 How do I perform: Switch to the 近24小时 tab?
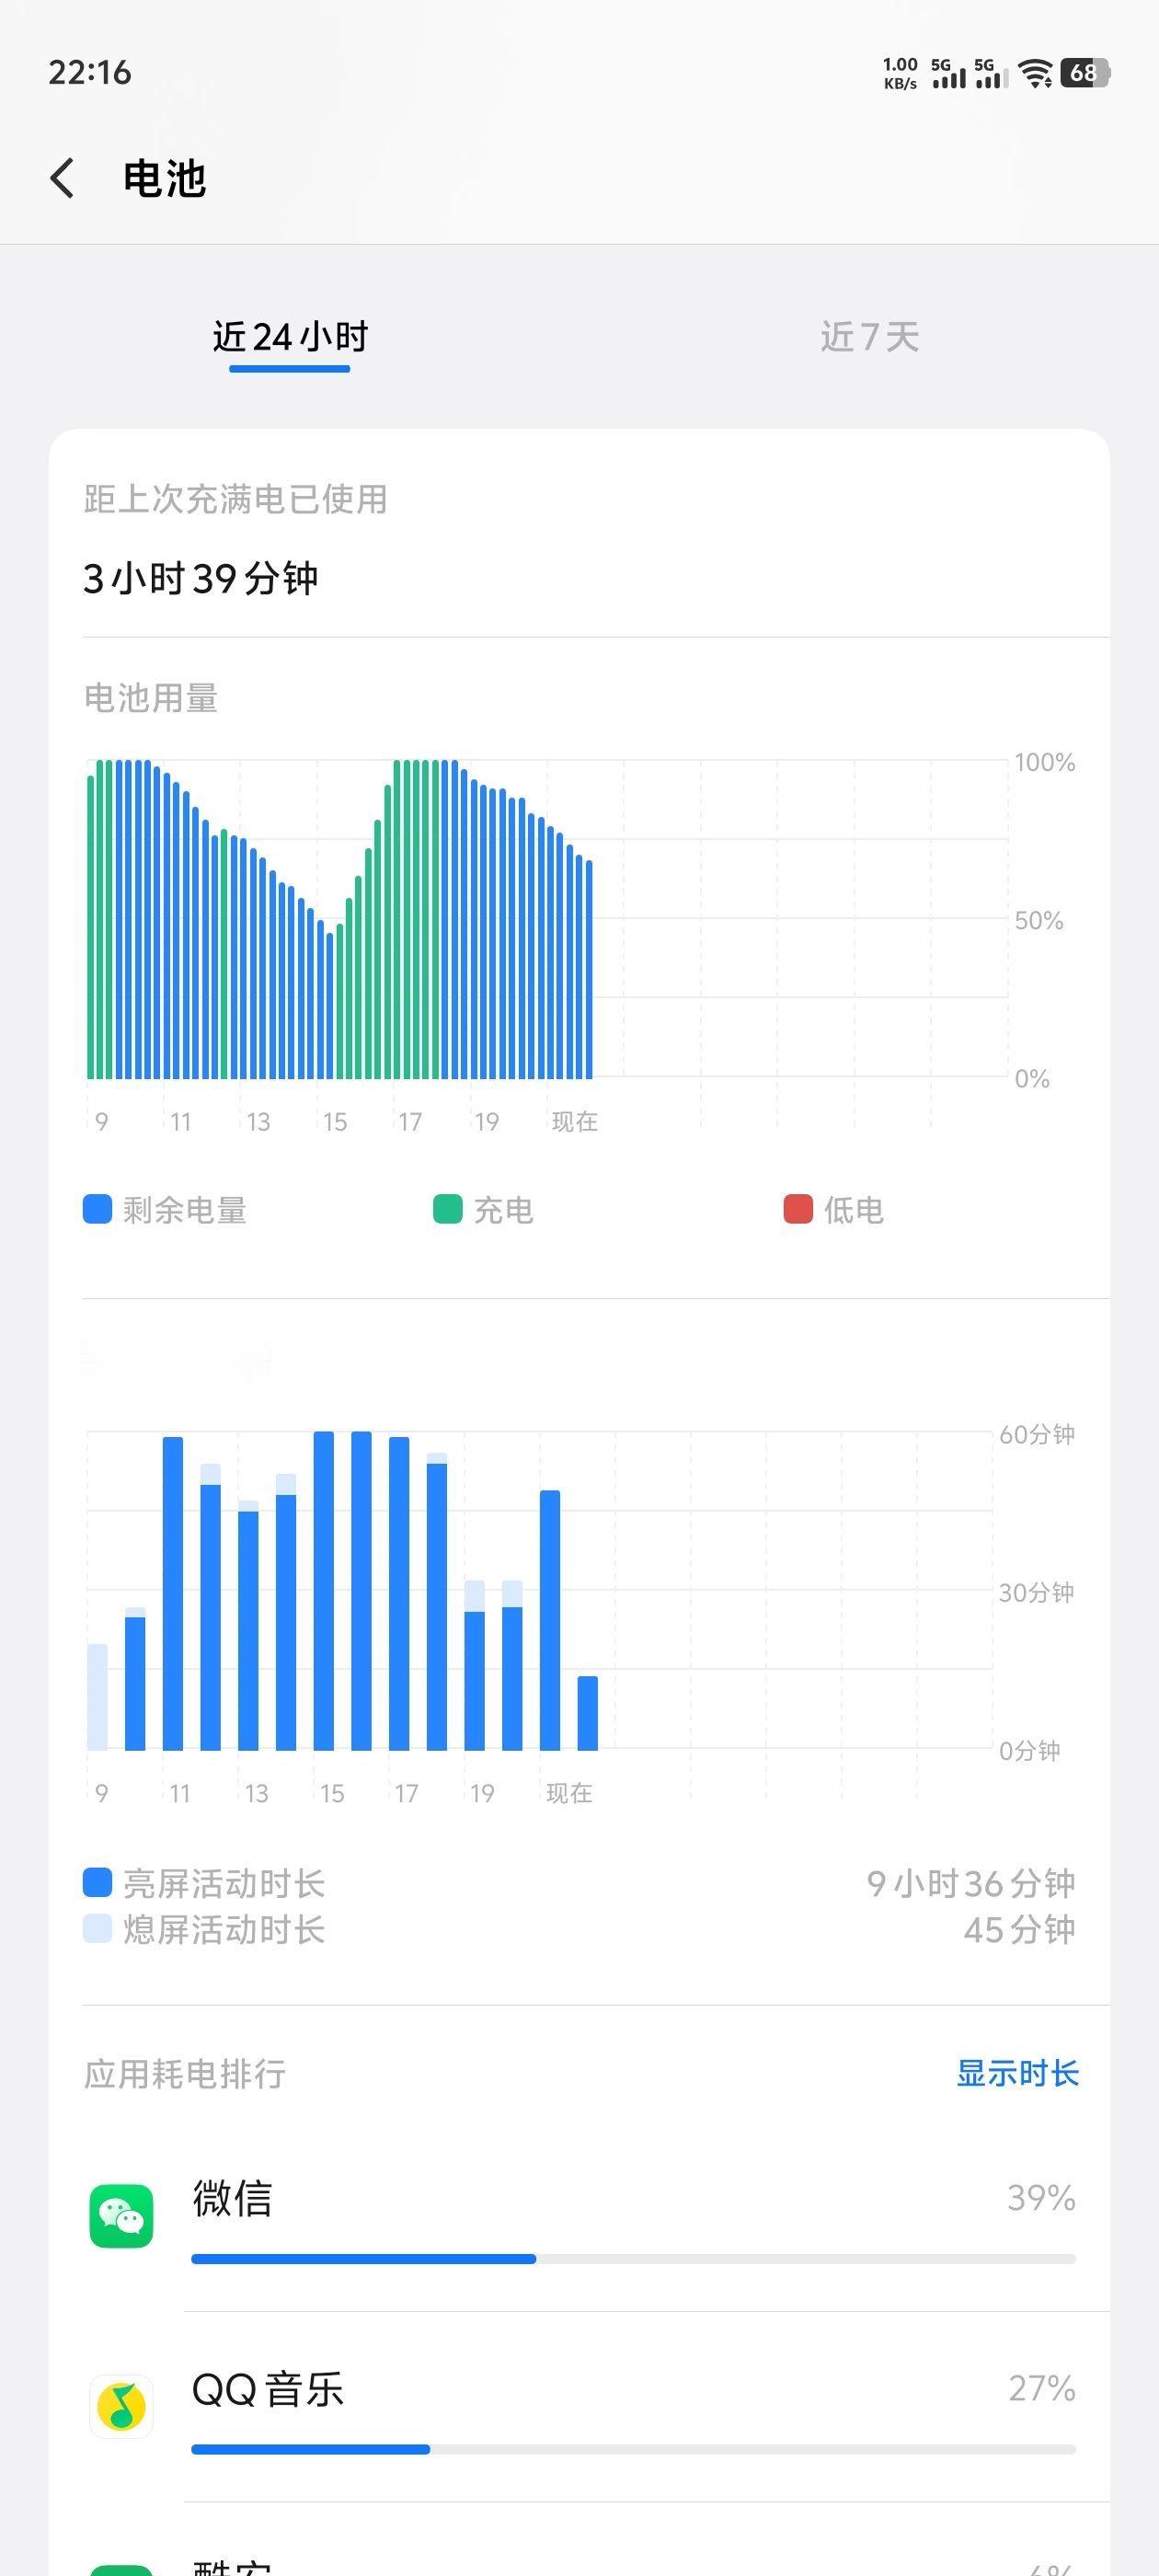point(290,337)
